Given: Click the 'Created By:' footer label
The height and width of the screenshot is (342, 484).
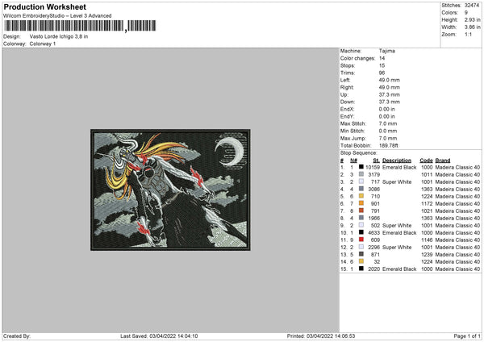Looking at the screenshot, I should pyautogui.click(x=17, y=336).
